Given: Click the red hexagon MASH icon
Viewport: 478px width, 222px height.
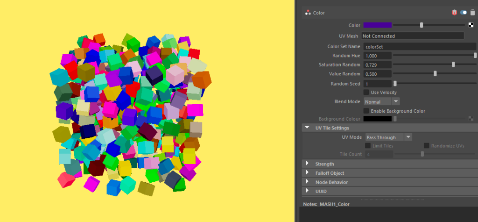Looking at the screenshot, I should coord(454,13).
